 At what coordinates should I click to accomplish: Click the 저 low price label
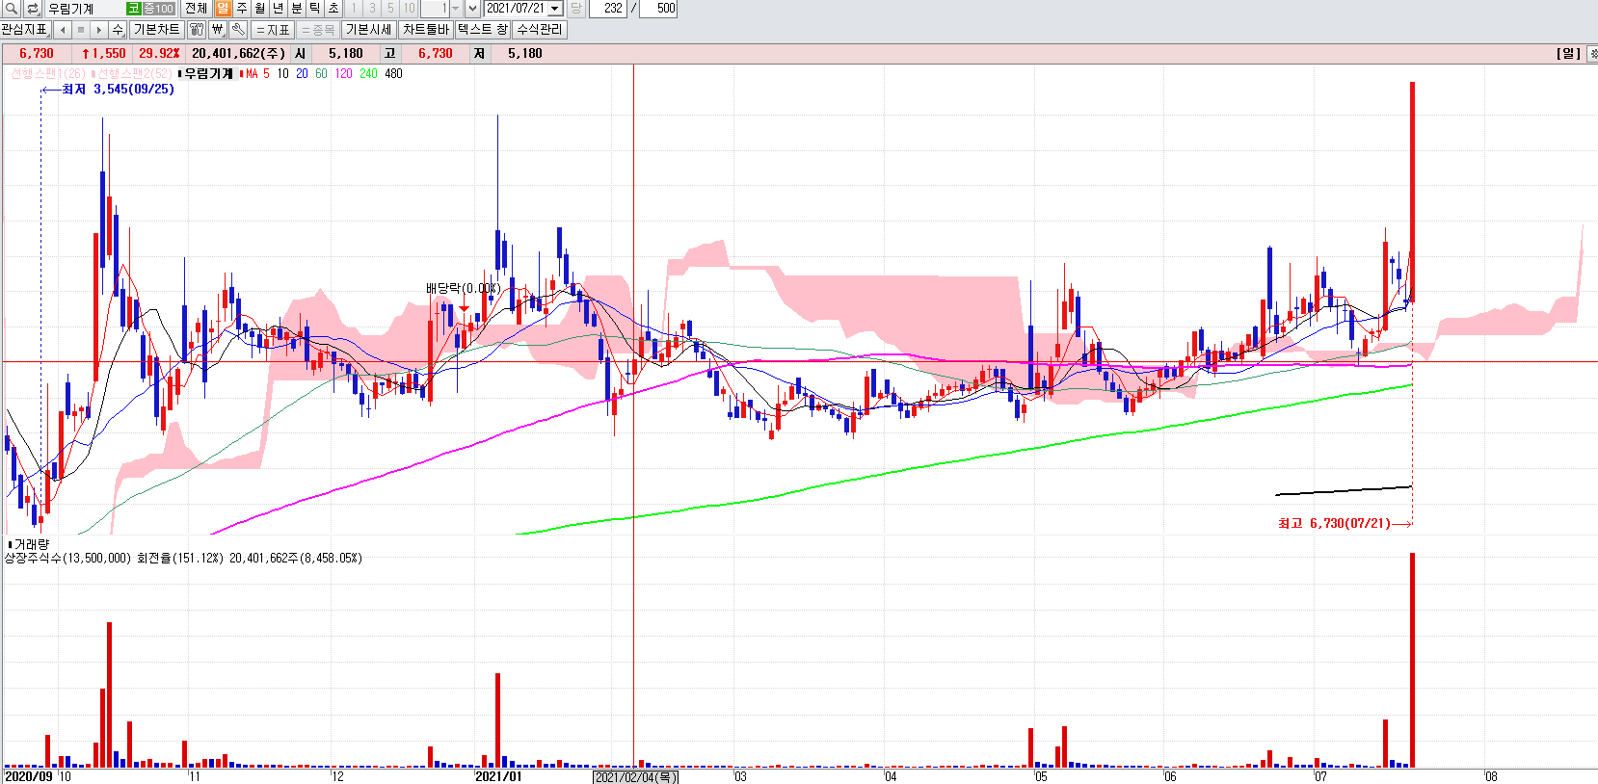pos(479,53)
